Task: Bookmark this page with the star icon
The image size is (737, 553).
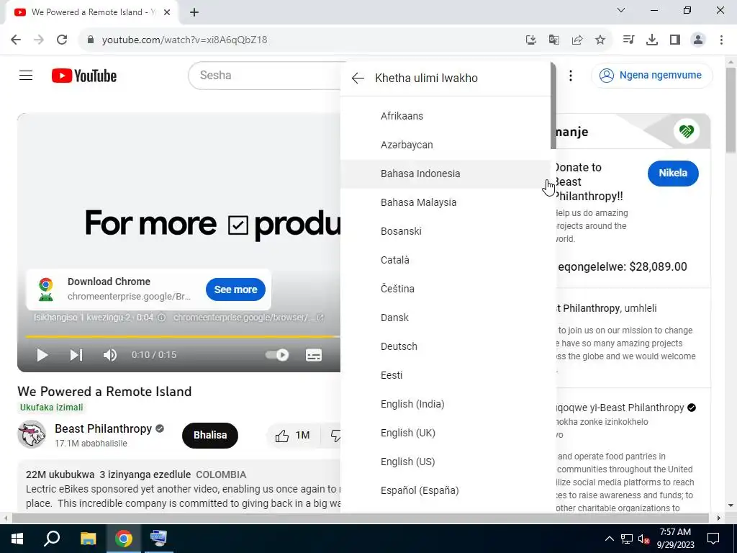Action: 600,40
